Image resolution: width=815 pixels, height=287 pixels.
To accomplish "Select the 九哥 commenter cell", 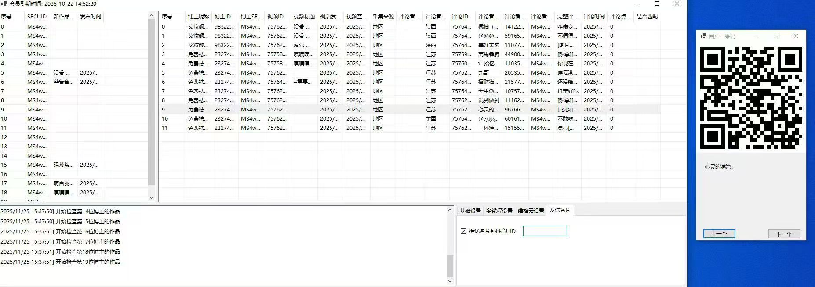I will (x=489, y=73).
